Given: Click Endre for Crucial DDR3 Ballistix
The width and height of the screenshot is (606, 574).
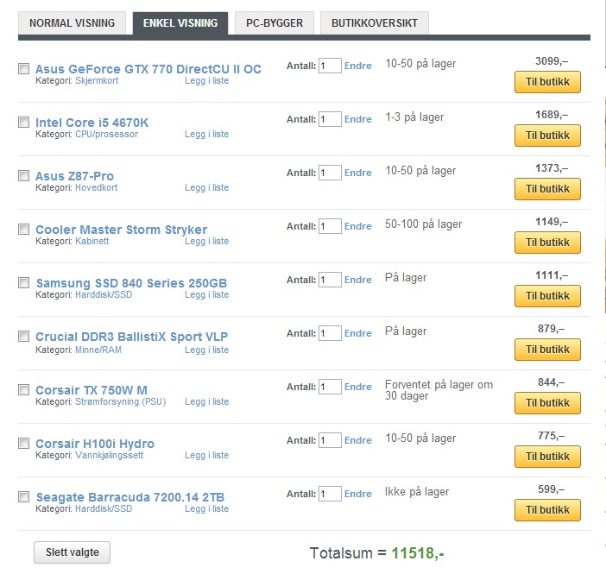Looking at the screenshot, I should tap(358, 333).
